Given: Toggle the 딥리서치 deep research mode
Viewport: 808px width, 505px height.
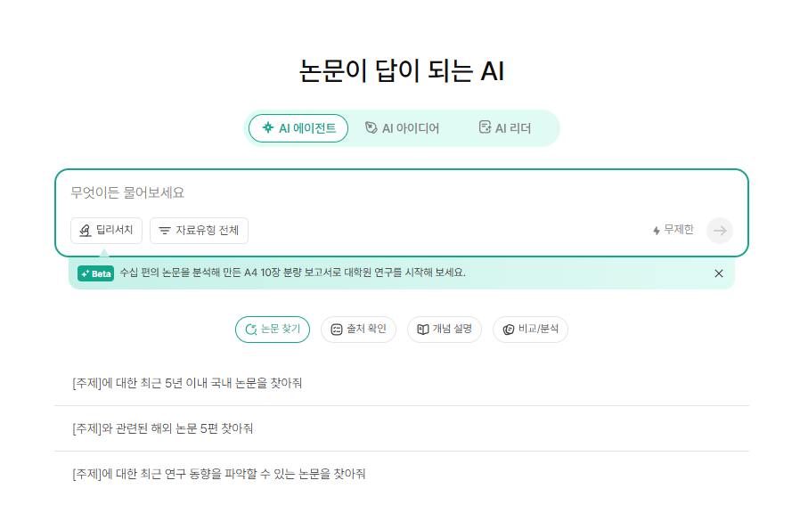Looking at the screenshot, I should pyautogui.click(x=106, y=231).
